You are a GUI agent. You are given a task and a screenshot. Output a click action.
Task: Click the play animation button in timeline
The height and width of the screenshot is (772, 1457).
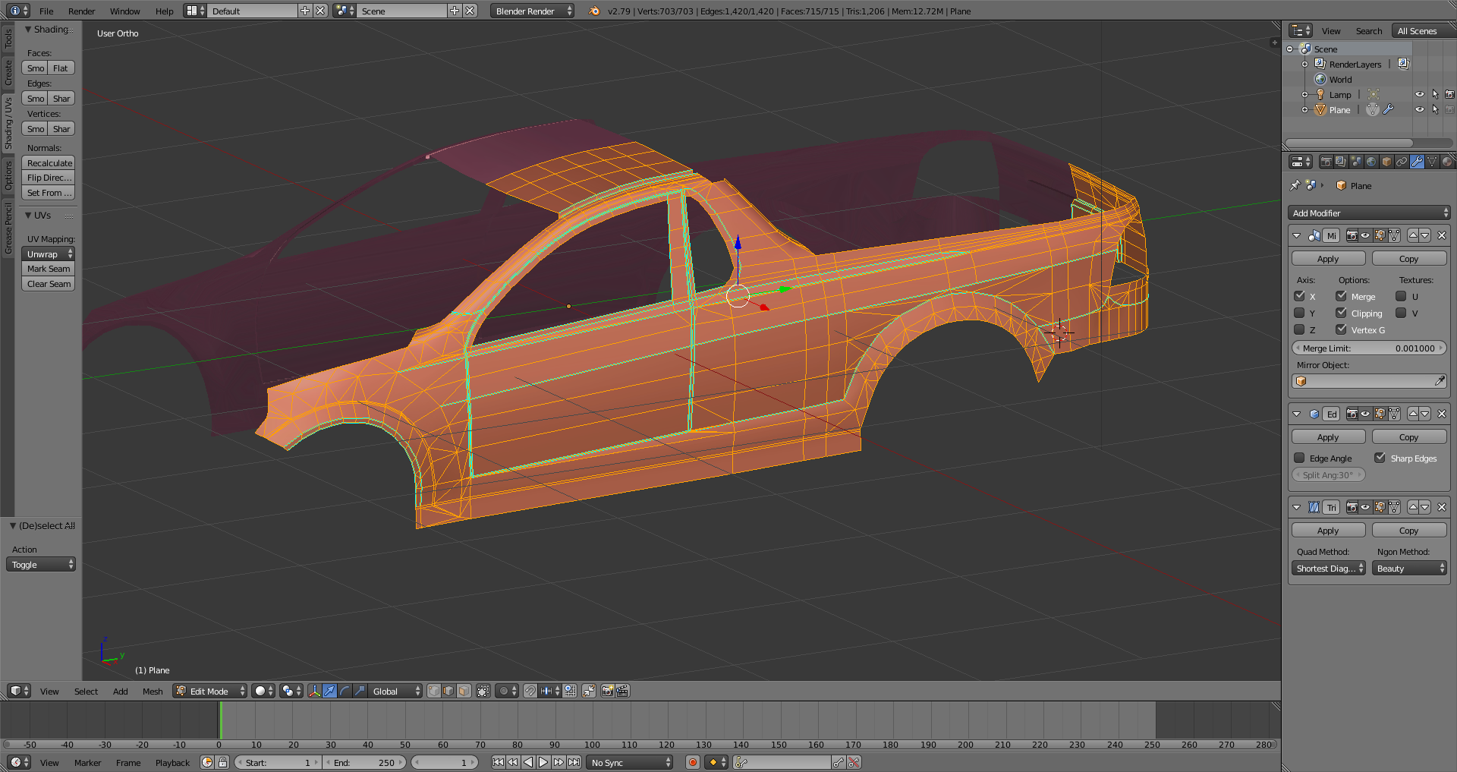click(543, 762)
